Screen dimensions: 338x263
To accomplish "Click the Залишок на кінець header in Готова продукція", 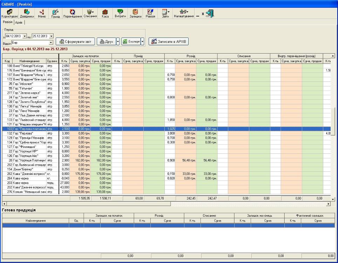I will 259,216.
